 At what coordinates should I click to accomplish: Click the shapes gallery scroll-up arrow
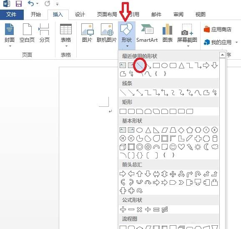222,55
